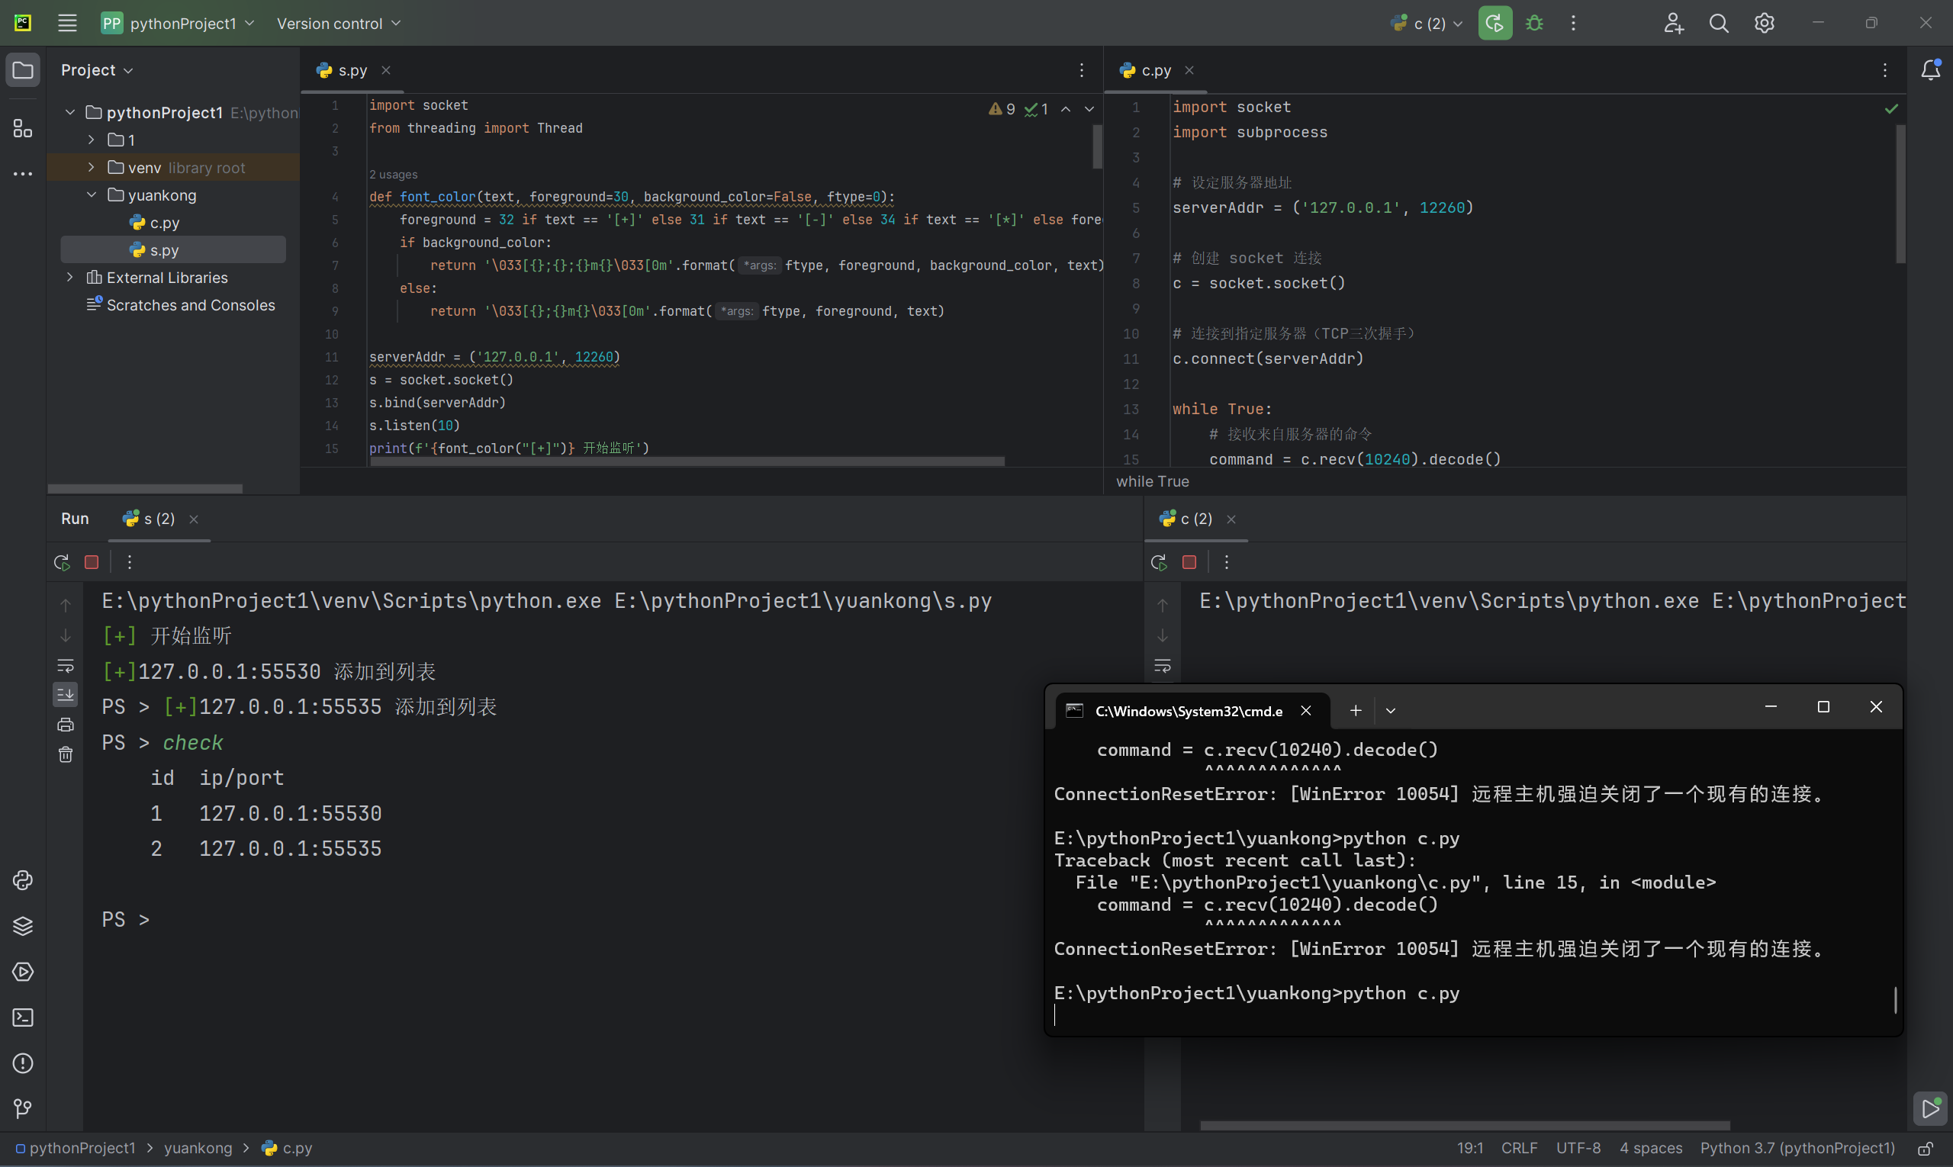Collapse the yuankong folder
Image resolution: width=1953 pixels, height=1167 pixels.
pyautogui.click(x=92, y=194)
